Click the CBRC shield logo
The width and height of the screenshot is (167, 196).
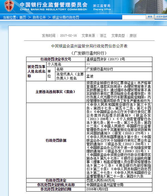[9, 6]
